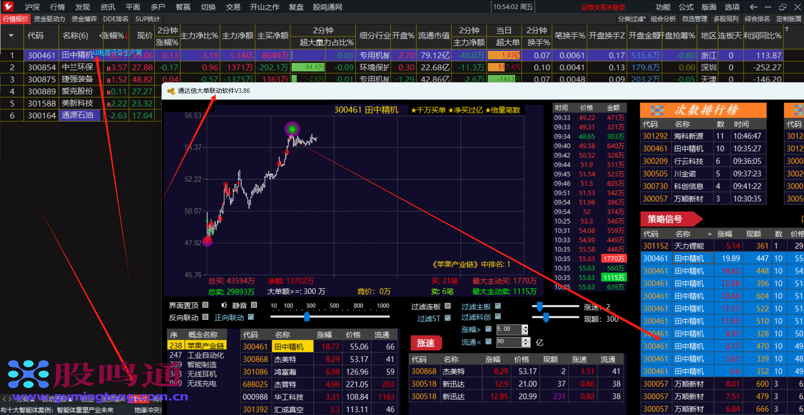Click the question mark help icon in table header
This screenshot has height=415, width=804.
coord(786,29)
